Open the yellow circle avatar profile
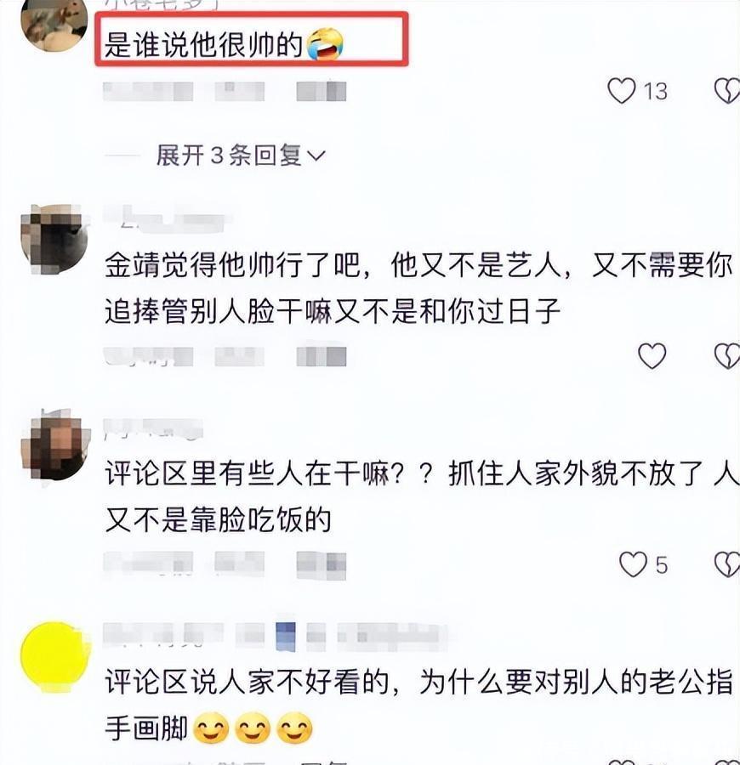Image resolution: width=740 pixels, height=765 pixels. (54, 657)
